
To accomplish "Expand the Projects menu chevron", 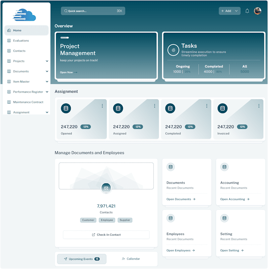I will pyautogui.click(x=47, y=61).
